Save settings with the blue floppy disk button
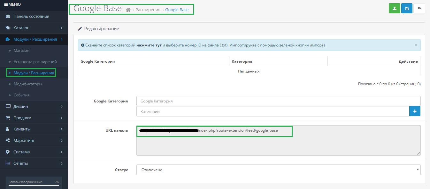 click(x=407, y=9)
